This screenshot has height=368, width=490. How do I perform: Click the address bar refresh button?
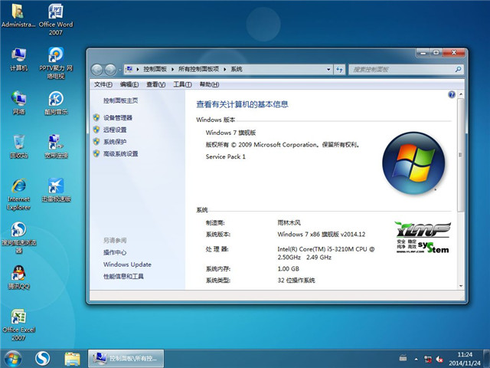click(x=339, y=70)
